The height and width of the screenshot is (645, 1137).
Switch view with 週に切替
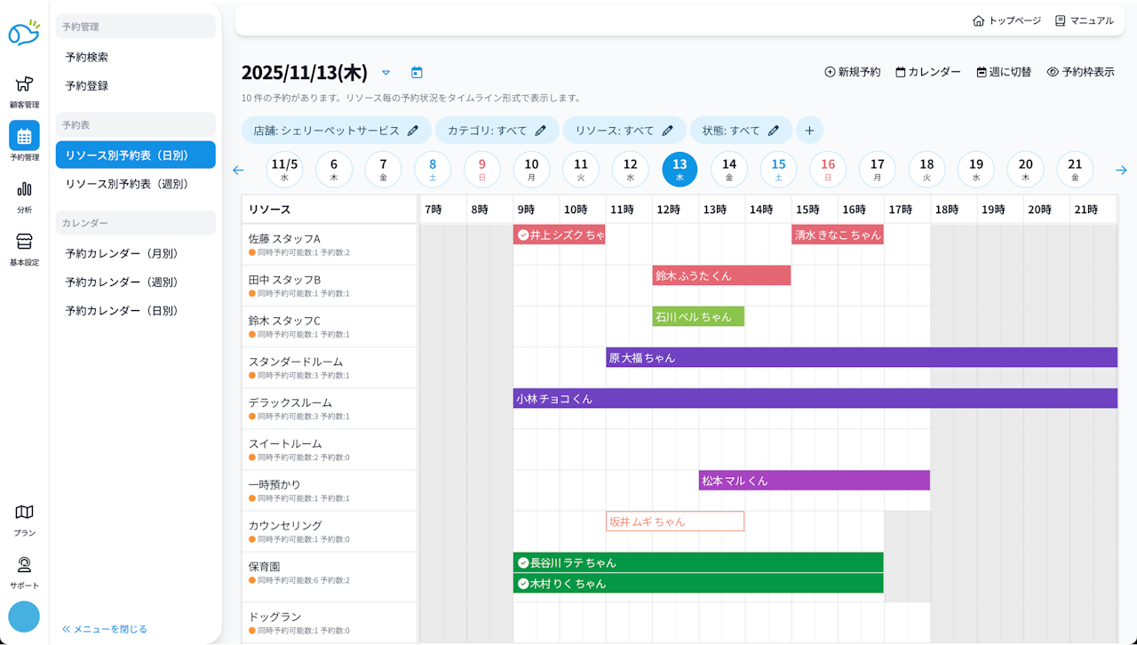[1004, 72]
